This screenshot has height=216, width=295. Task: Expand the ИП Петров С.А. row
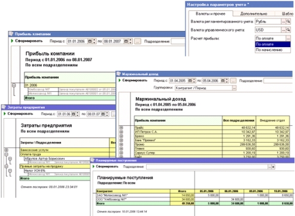[x=121, y=132]
